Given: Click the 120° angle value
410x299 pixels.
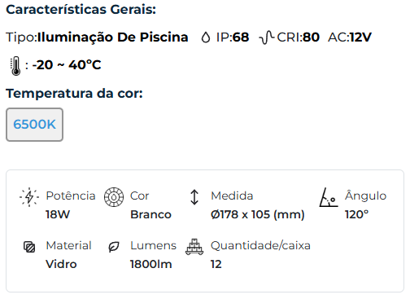Looking at the screenshot, I should pos(357,214).
